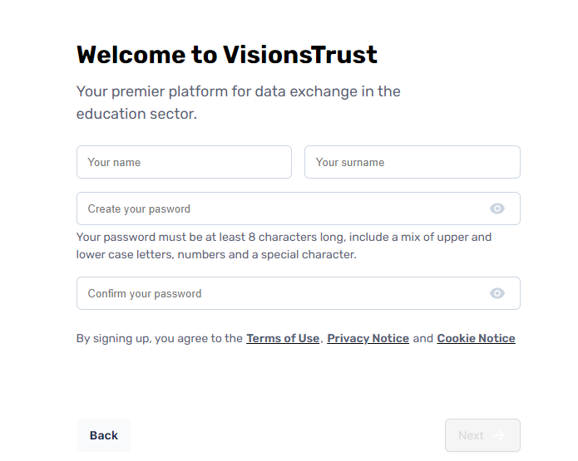Select the Your surname text box
Image resolution: width=578 pixels, height=461 pixels.
413,162
